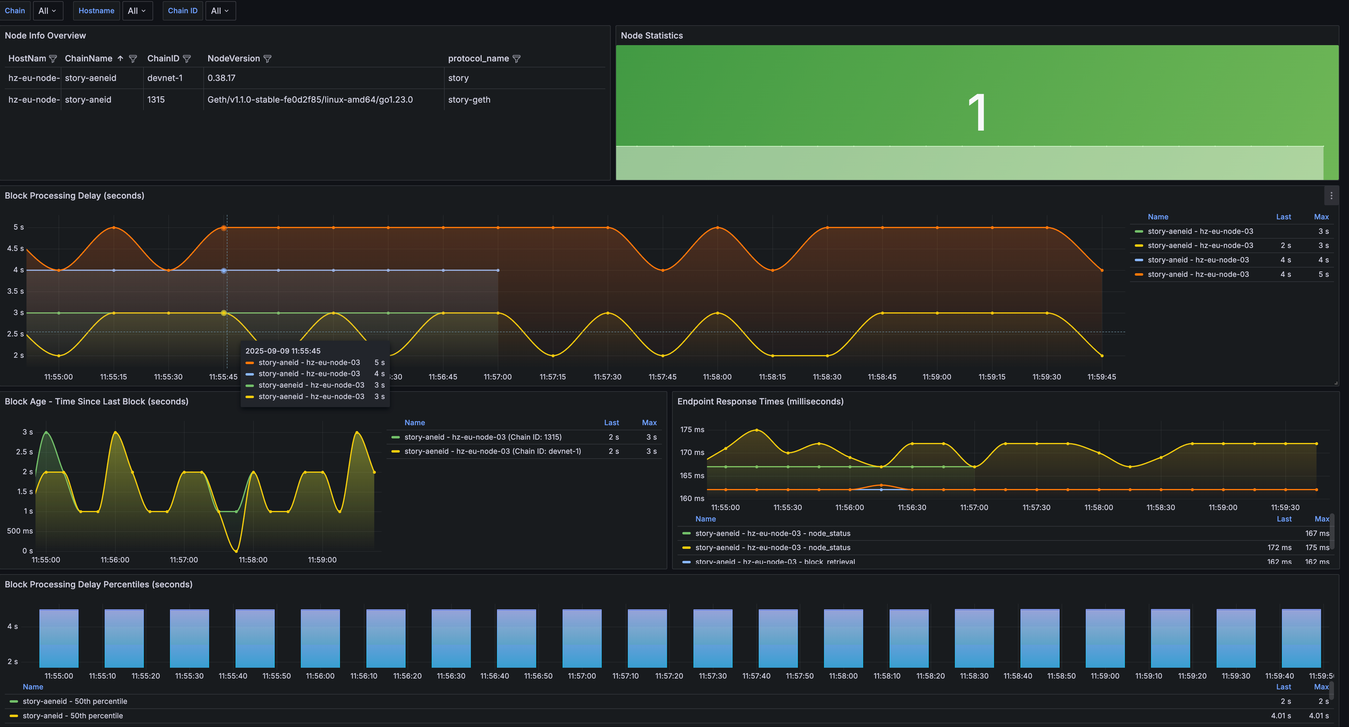Viewport: 1349px width, 727px height.
Task: Click orange story-aneid legend color swatch
Action: point(1138,274)
